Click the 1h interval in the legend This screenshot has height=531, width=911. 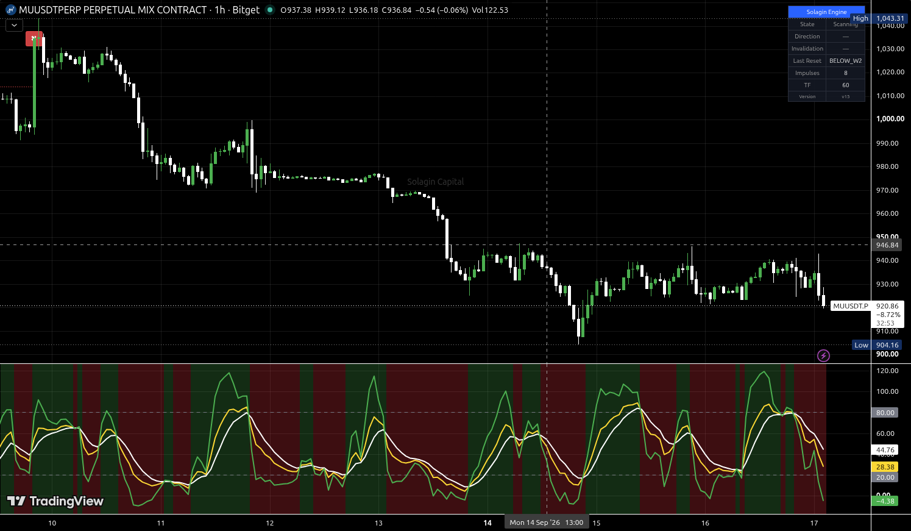point(219,10)
